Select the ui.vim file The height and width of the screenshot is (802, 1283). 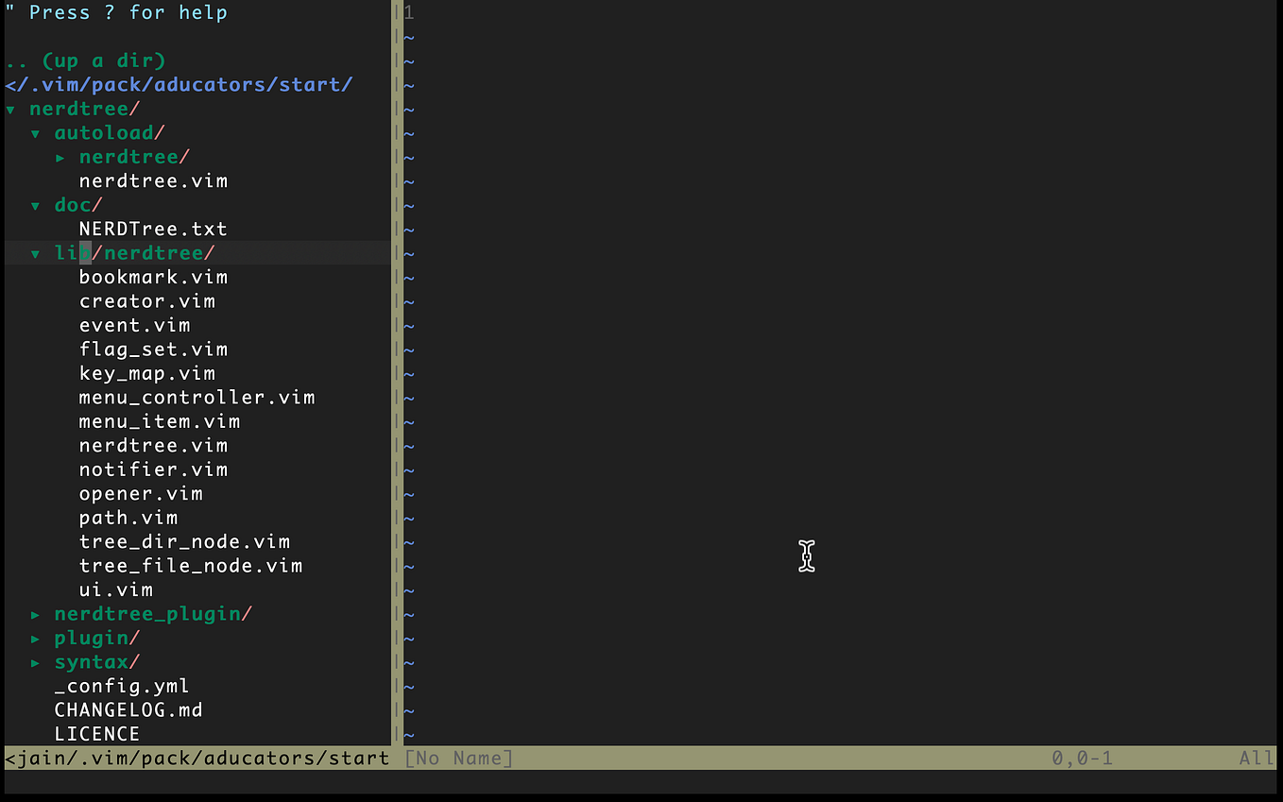(116, 589)
